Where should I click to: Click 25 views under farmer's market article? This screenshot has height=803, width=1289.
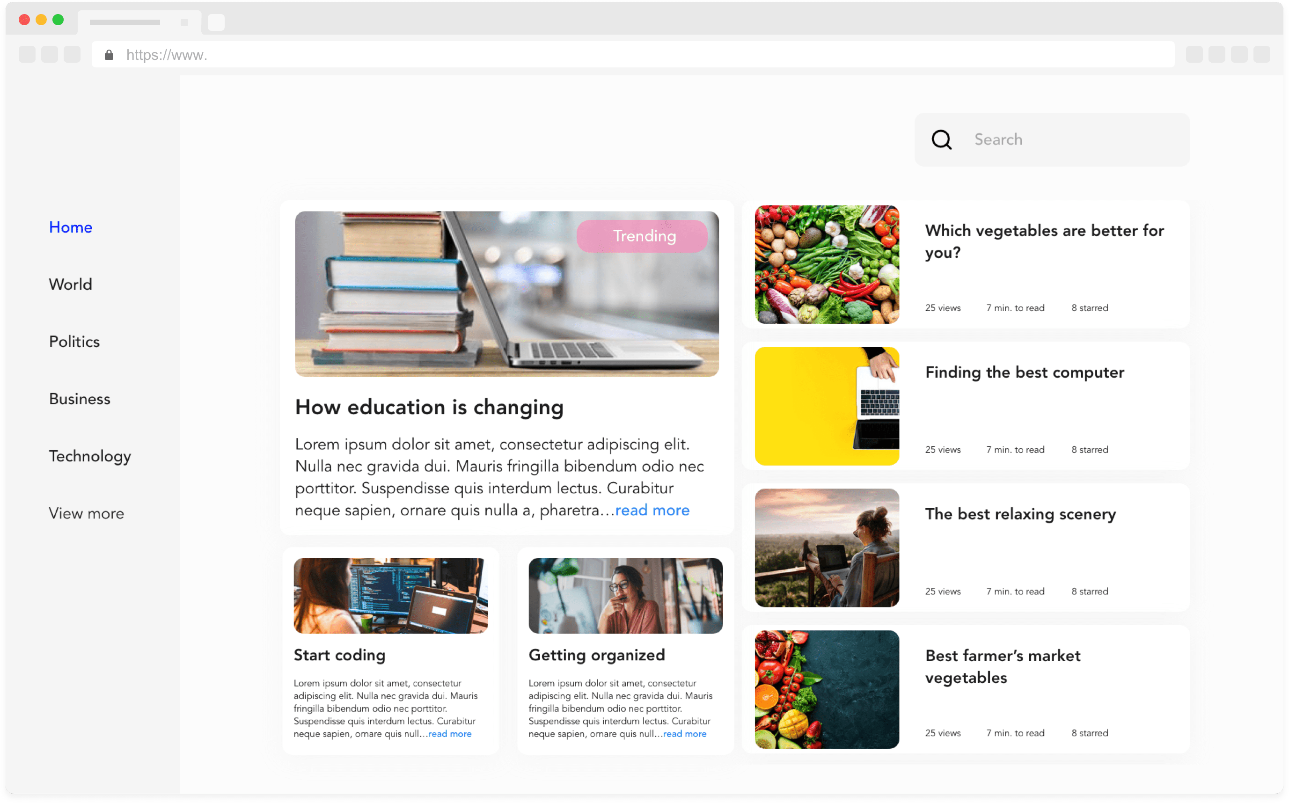coord(943,733)
